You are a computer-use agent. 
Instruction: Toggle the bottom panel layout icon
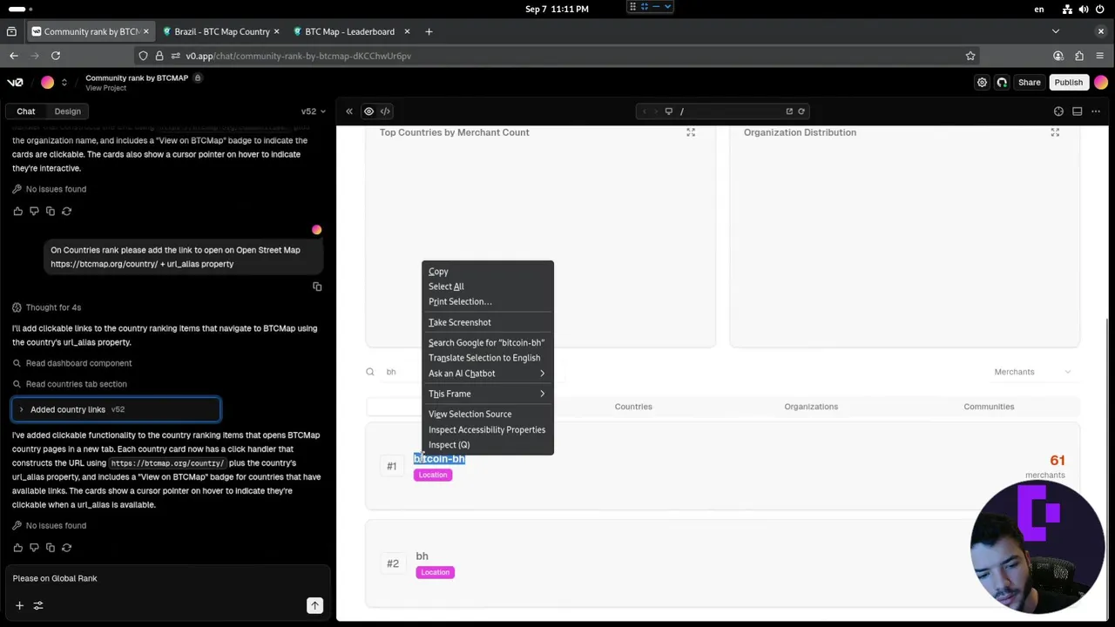(1078, 111)
